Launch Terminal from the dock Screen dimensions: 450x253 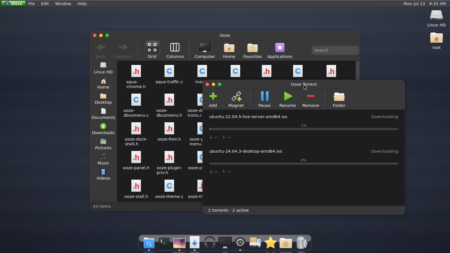point(164,243)
